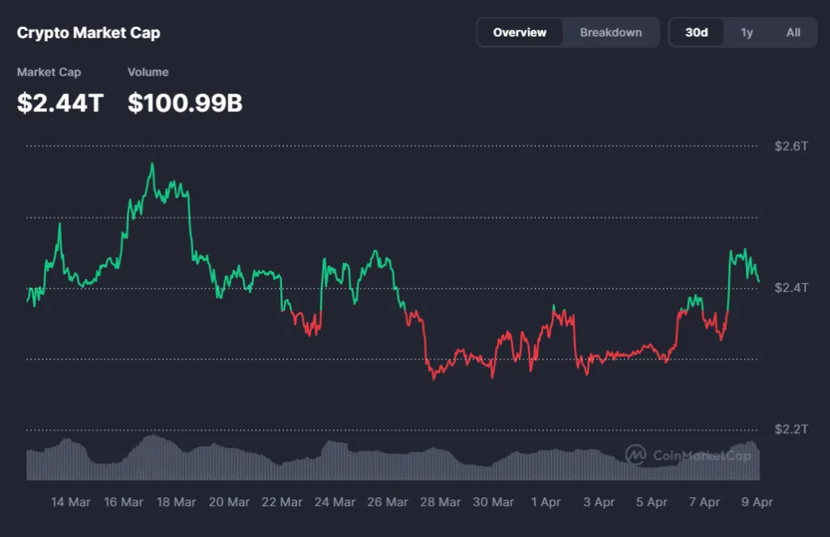The height and width of the screenshot is (537, 830).
Task: Click the Volume figure $100.99B
Action: point(184,104)
